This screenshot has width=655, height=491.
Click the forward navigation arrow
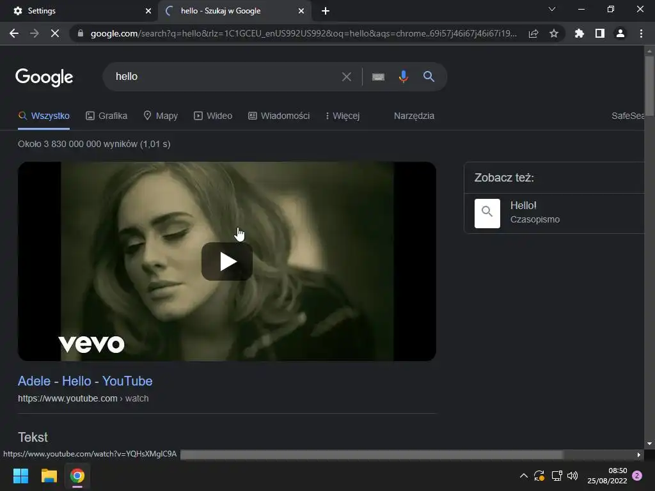click(x=35, y=33)
